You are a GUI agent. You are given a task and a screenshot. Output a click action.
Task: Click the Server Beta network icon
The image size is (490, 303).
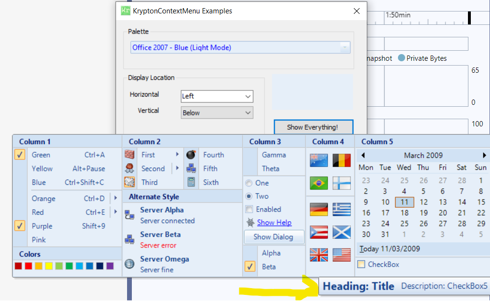(129, 239)
